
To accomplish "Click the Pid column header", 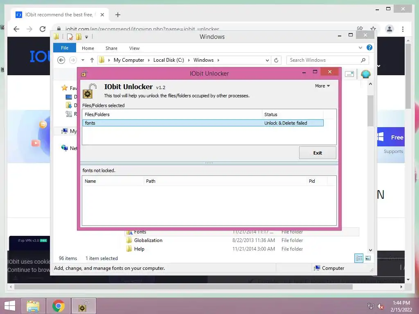I will point(317,181).
